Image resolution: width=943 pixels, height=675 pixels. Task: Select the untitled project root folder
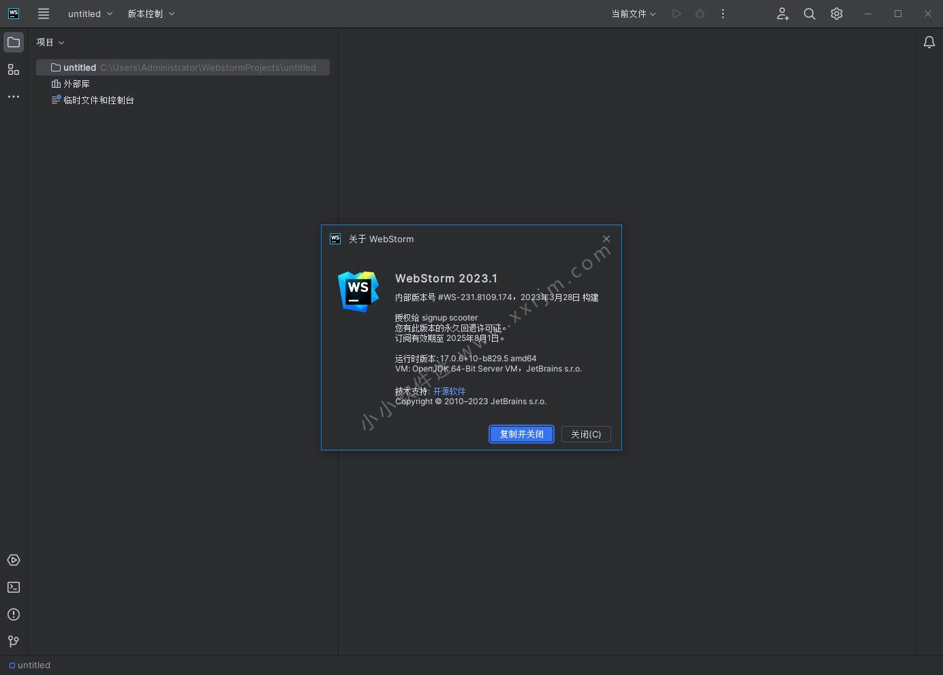183,67
